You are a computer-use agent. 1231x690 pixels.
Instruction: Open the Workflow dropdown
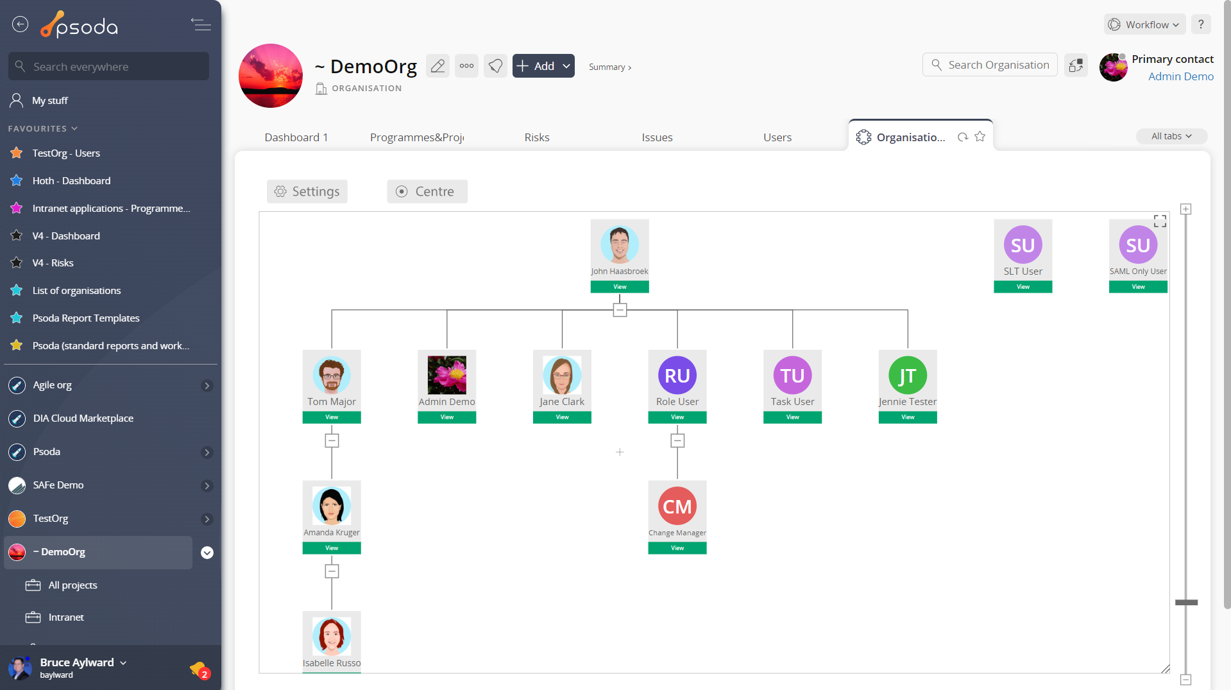pyautogui.click(x=1144, y=24)
